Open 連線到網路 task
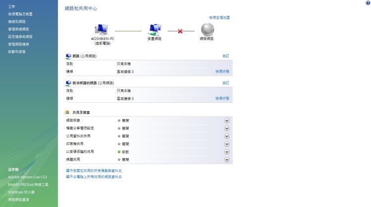This screenshot has height=207, width=371. (x=17, y=22)
